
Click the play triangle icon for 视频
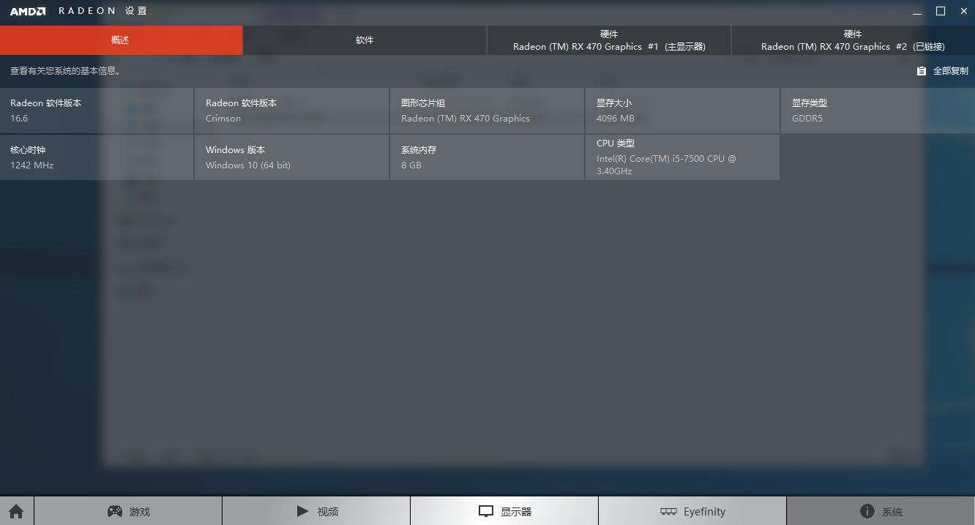[x=302, y=511]
